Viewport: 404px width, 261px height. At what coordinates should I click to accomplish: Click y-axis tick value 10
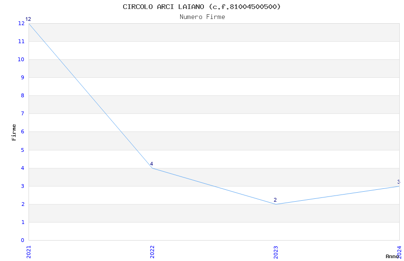(21, 59)
